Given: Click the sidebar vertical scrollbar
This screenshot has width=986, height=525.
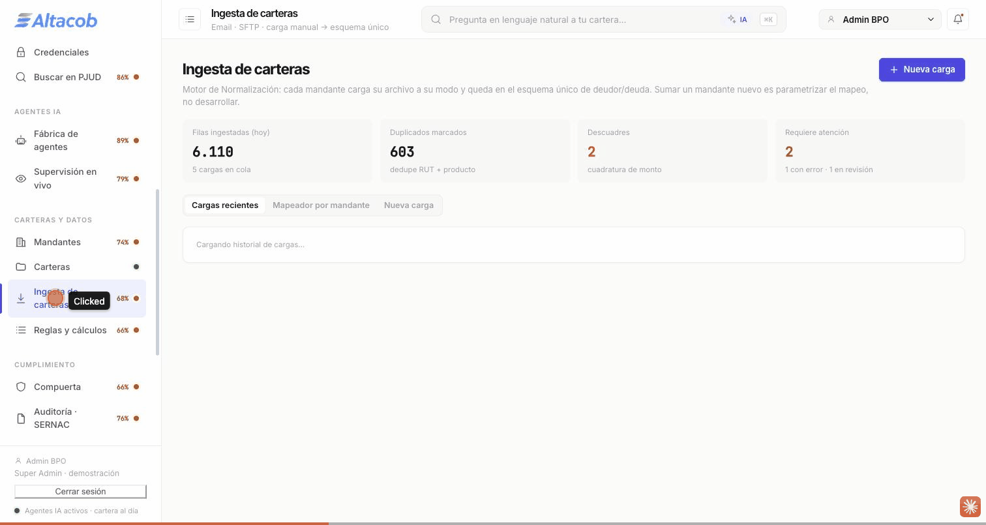Looking at the screenshot, I should (x=157, y=273).
